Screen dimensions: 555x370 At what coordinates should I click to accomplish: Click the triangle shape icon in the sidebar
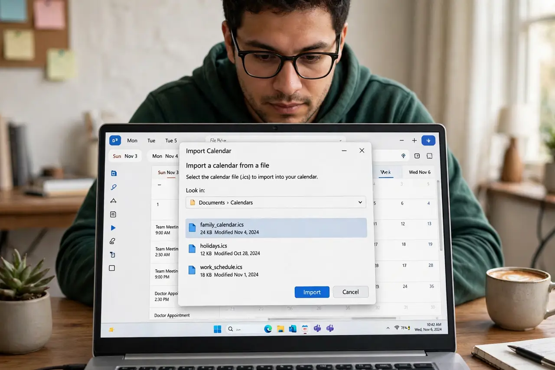tap(113, 201)
